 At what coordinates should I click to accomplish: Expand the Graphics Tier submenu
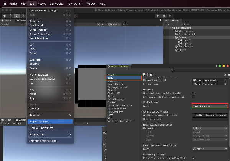tap(50, 134)
